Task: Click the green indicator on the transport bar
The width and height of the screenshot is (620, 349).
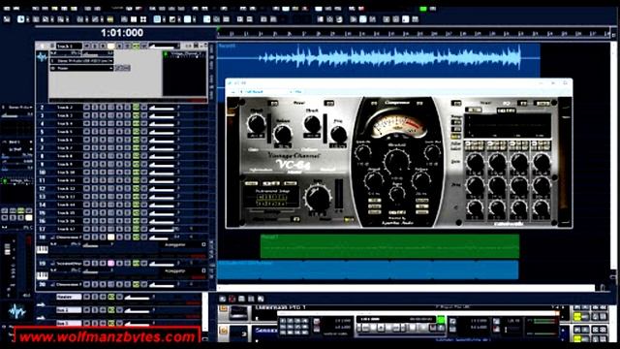Action: (441, 319)
